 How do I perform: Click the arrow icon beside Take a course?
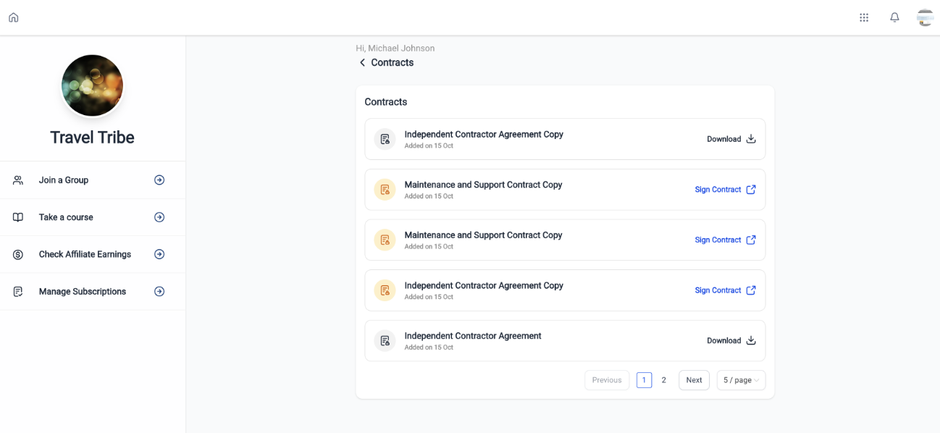pos(159,217)
